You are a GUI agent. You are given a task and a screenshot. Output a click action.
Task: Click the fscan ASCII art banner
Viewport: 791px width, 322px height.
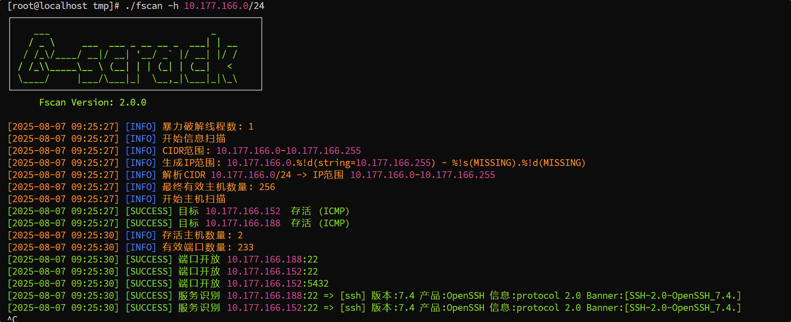click(x=135, y=54)
